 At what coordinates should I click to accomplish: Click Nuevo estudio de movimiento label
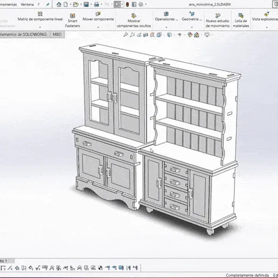pos(218,23)
